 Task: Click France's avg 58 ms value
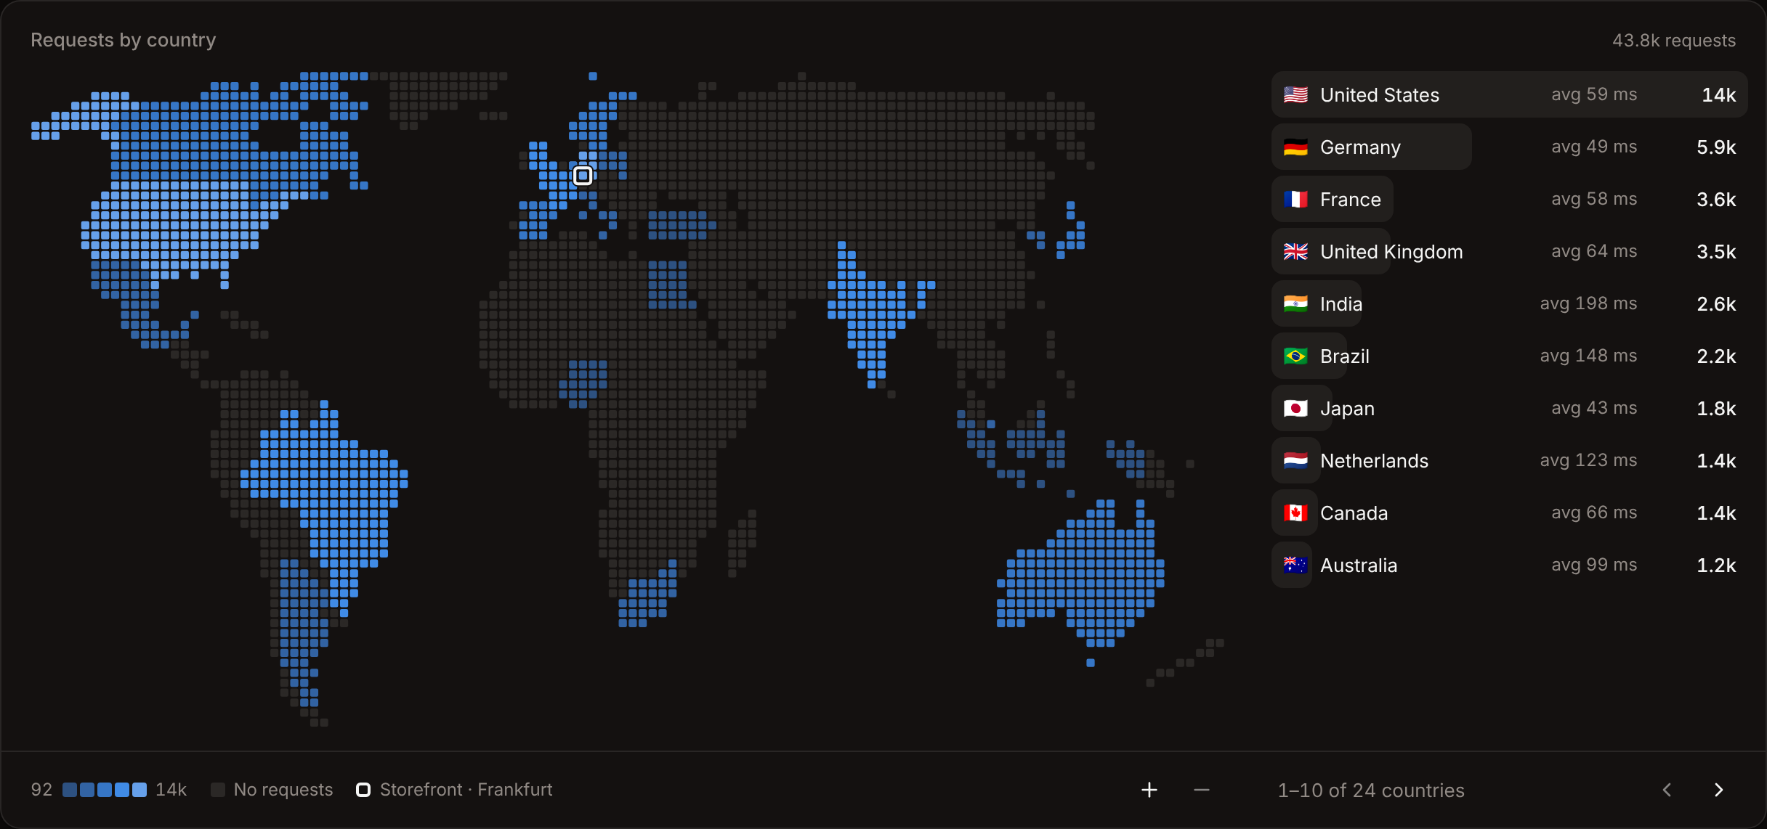pos(1594,199)
